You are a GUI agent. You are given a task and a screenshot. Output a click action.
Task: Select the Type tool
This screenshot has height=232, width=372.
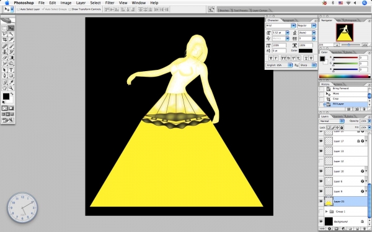tap(11, 70)
